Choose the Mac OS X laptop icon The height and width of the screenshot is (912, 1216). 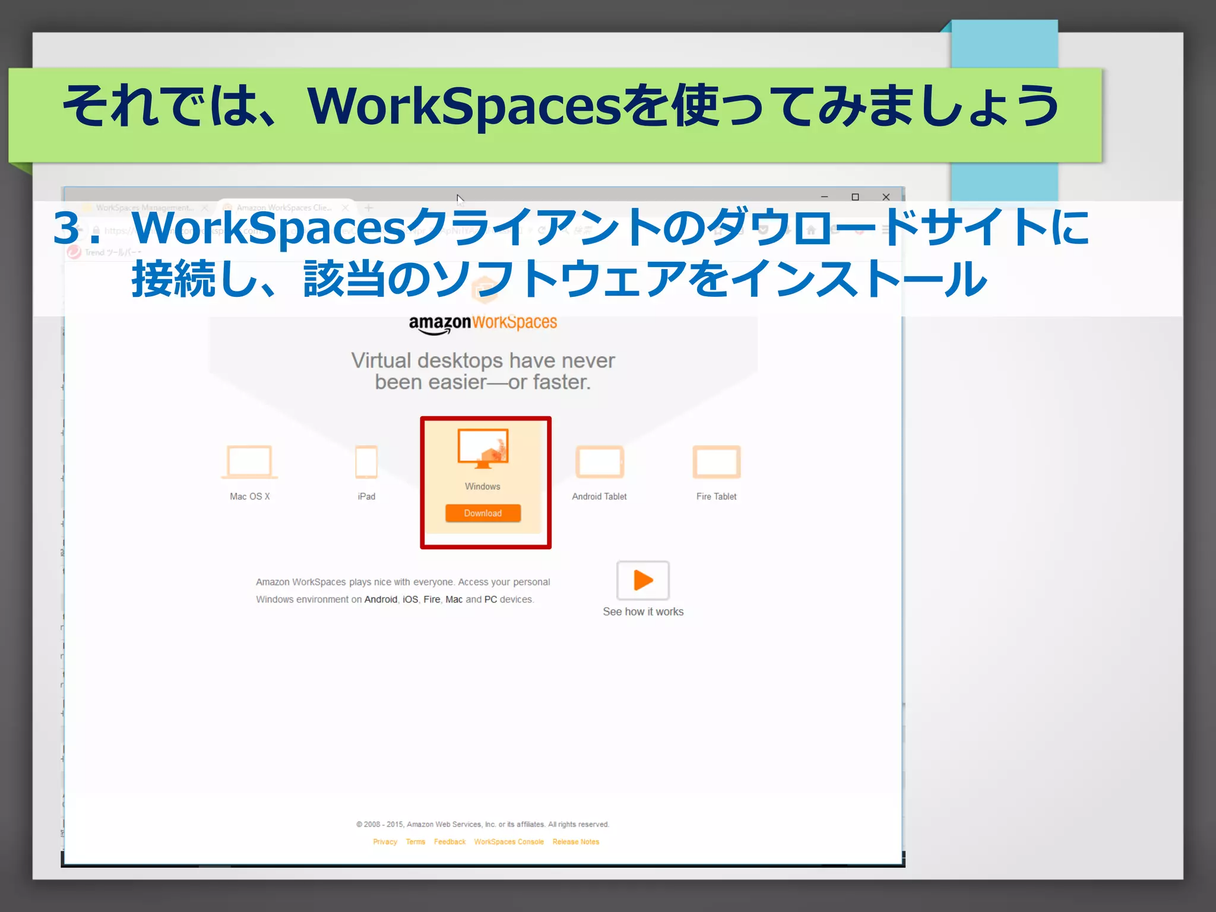point(249,462)
